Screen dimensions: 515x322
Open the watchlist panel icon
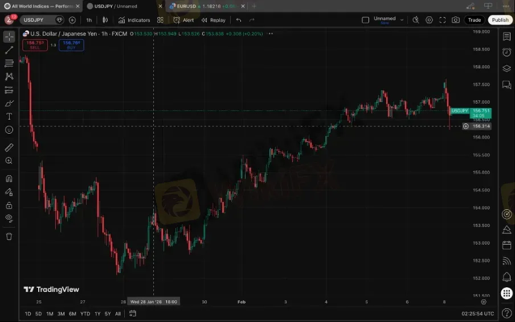(x=506, y=36)
